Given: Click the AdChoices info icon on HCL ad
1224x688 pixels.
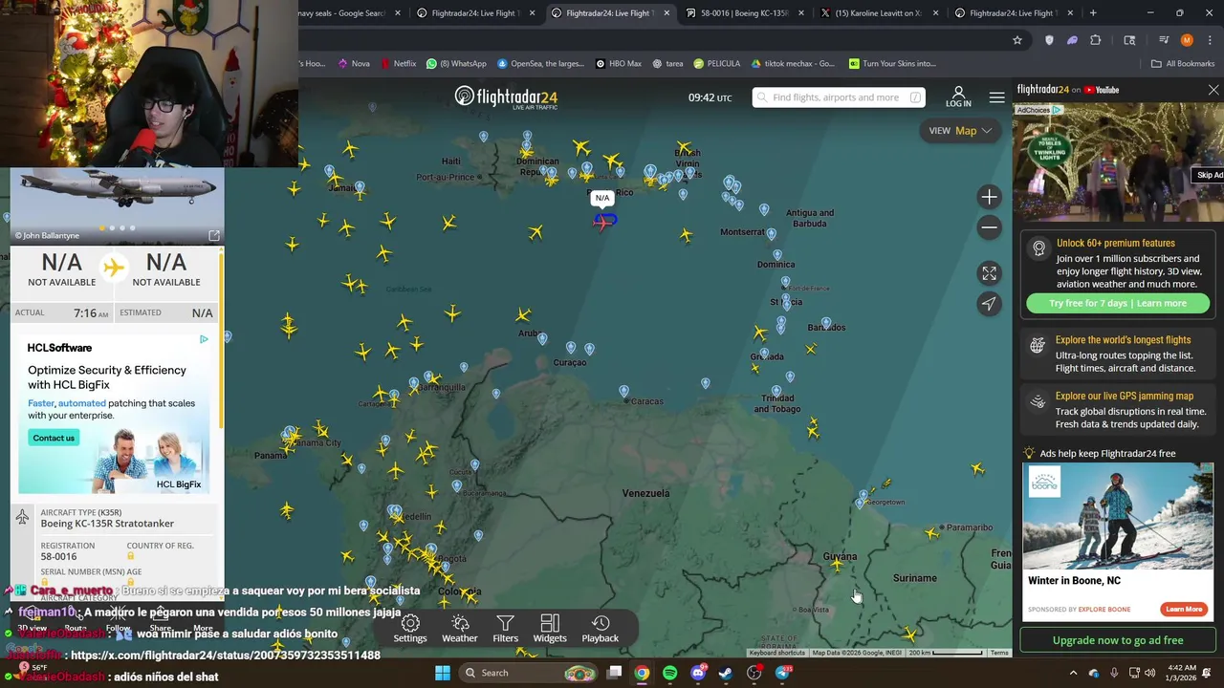Looking at the screenshot, I should pos(204,339).
